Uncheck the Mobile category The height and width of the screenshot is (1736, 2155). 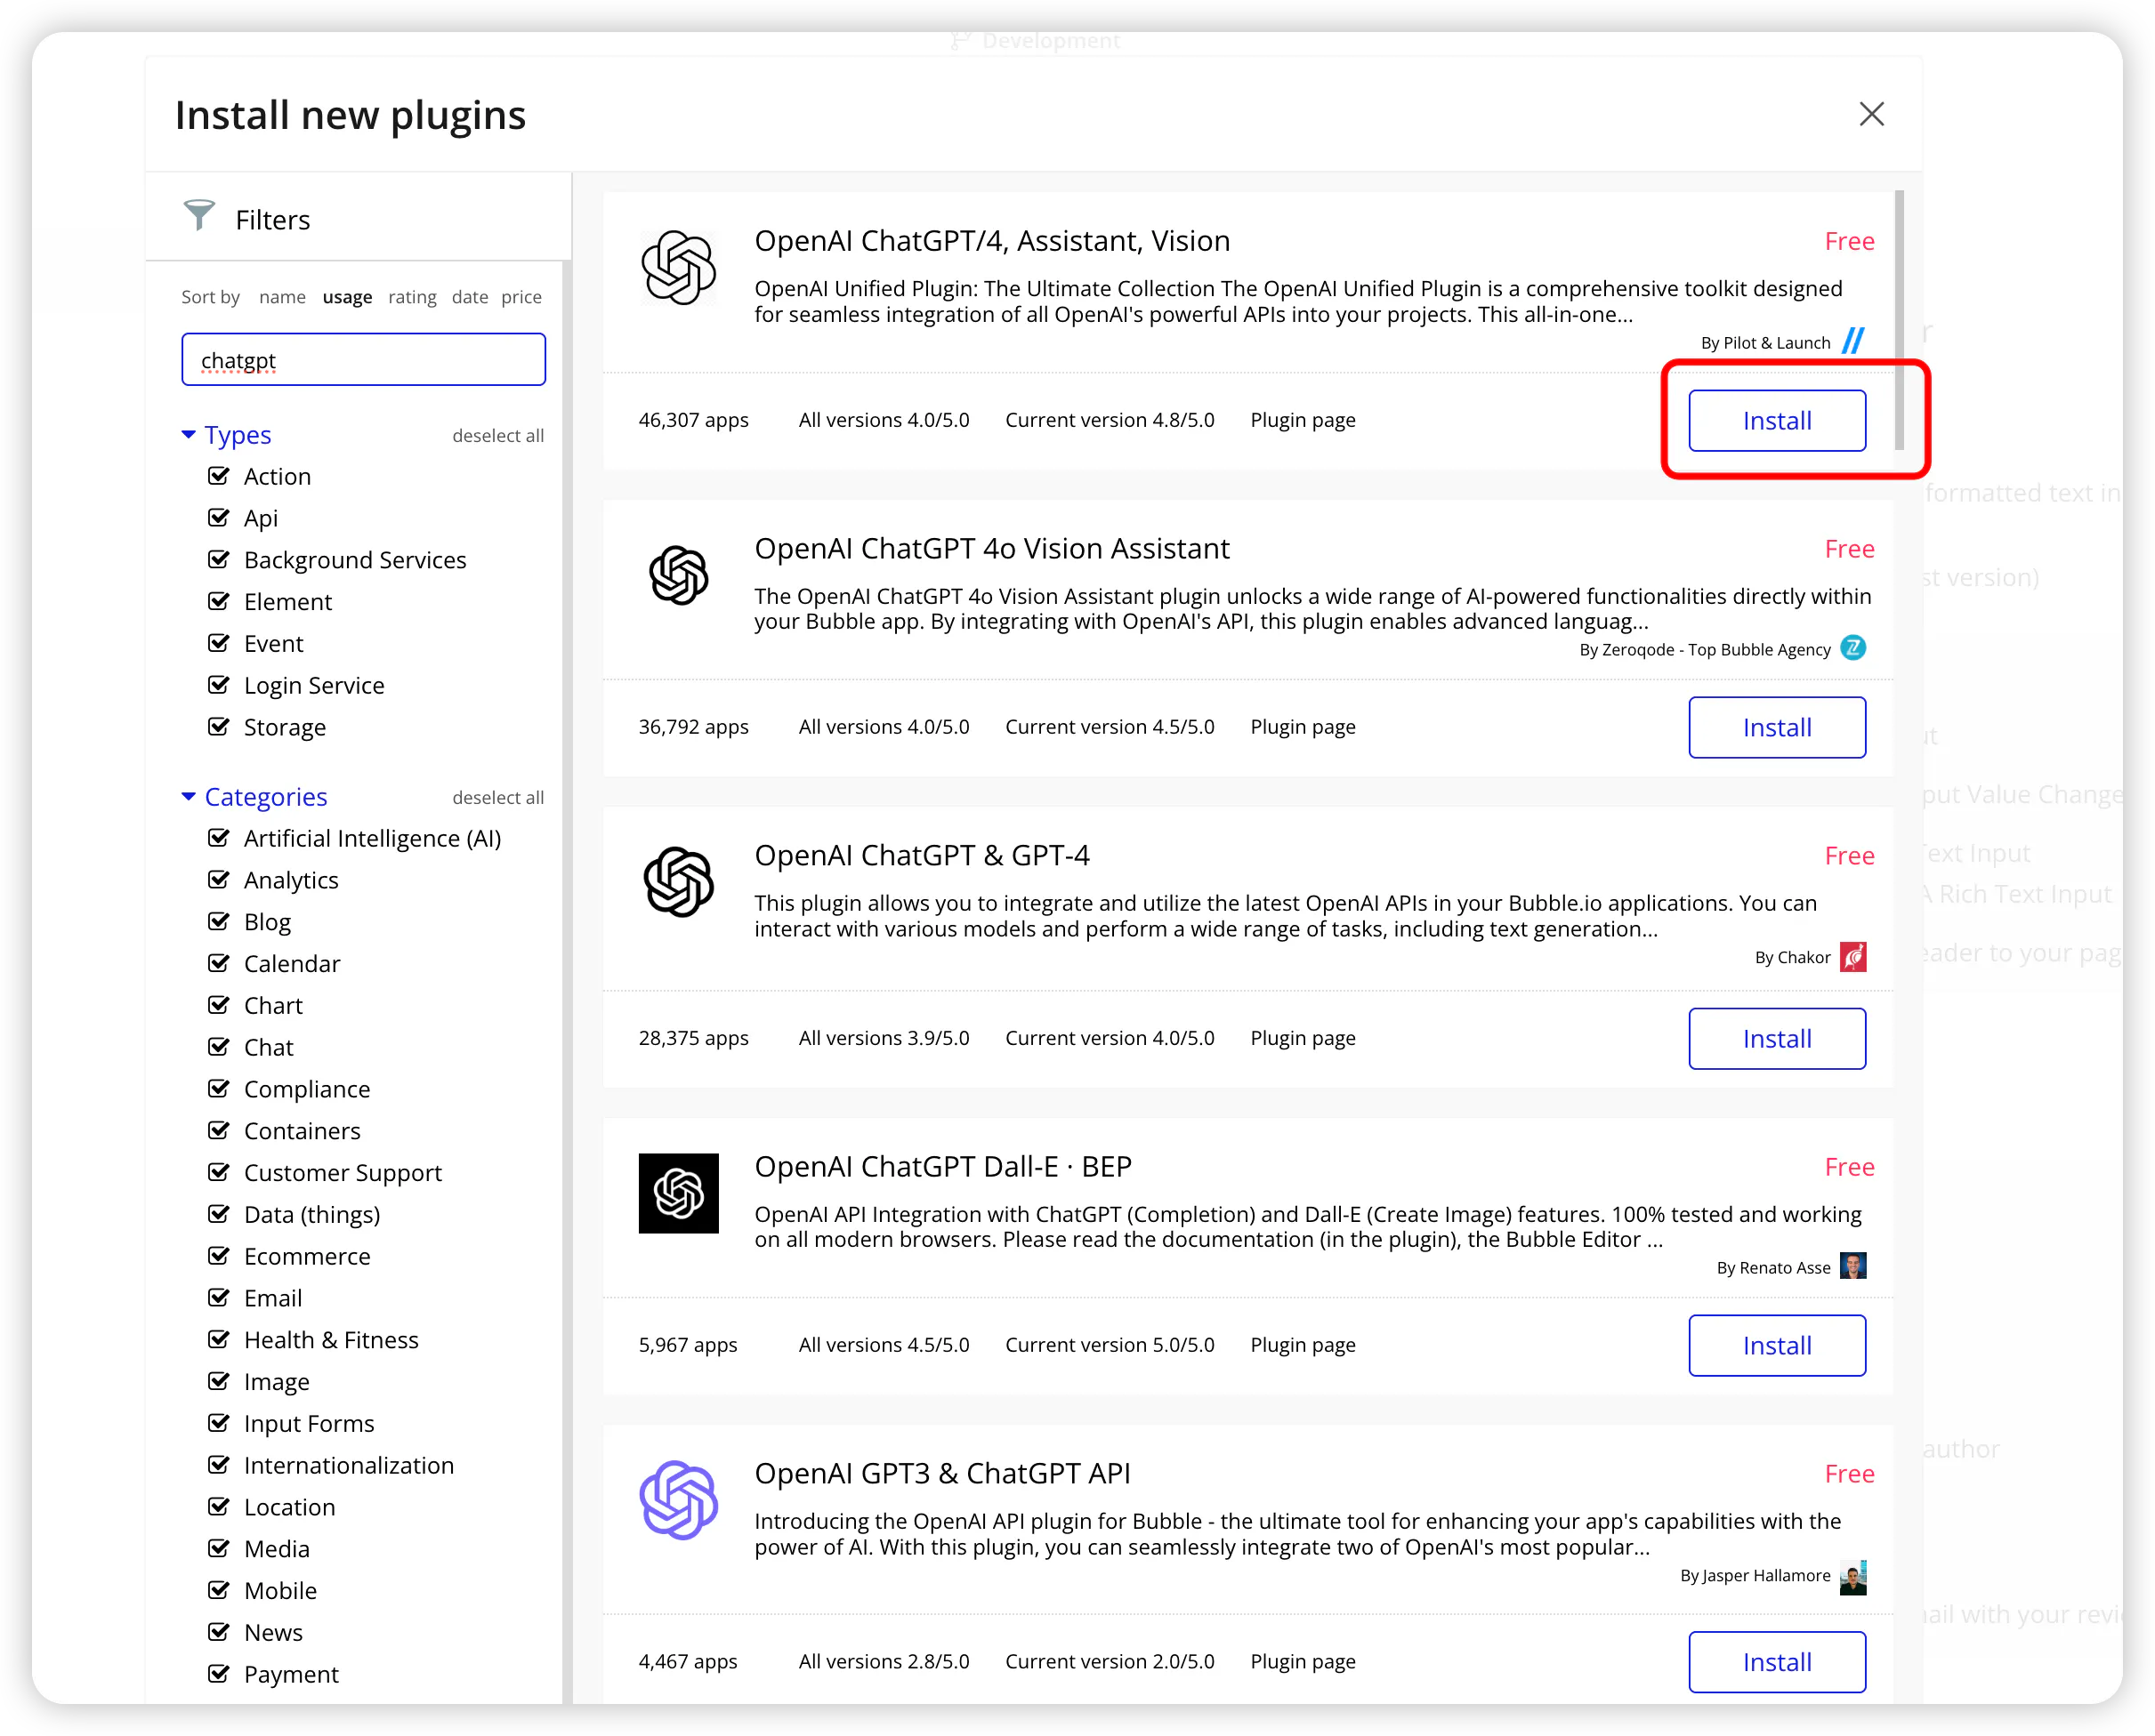(x=218, y=1590)
